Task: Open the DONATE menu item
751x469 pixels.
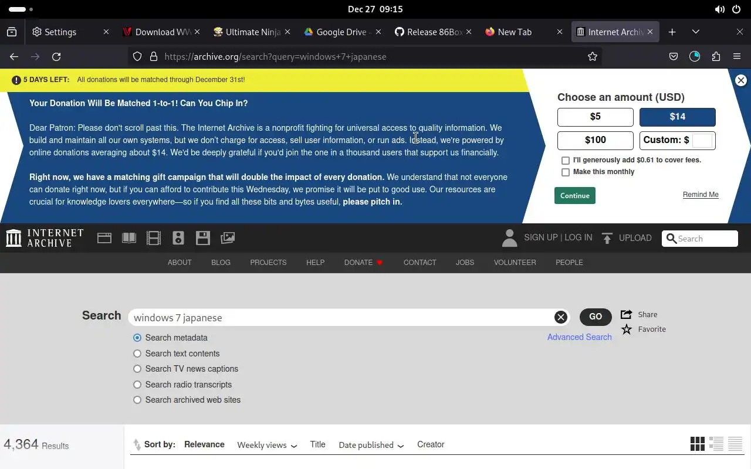Action: coord(363,262)
